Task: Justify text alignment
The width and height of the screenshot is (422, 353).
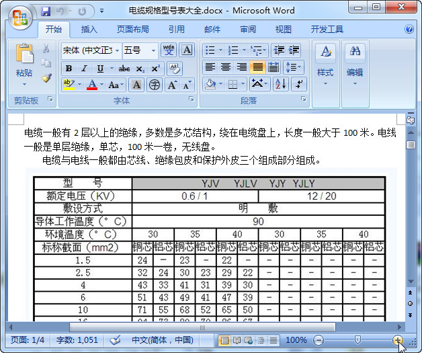Action: (x=257, y=67)
